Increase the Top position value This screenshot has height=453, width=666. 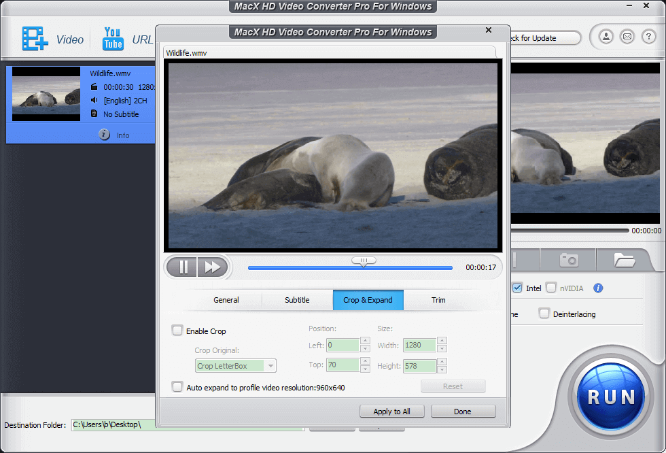point(366,361)
